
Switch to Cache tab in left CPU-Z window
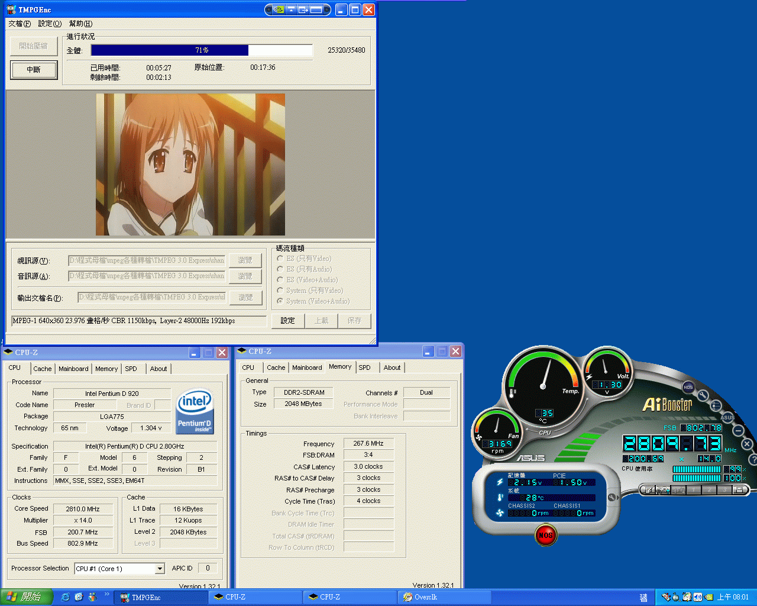pos(43,369)
